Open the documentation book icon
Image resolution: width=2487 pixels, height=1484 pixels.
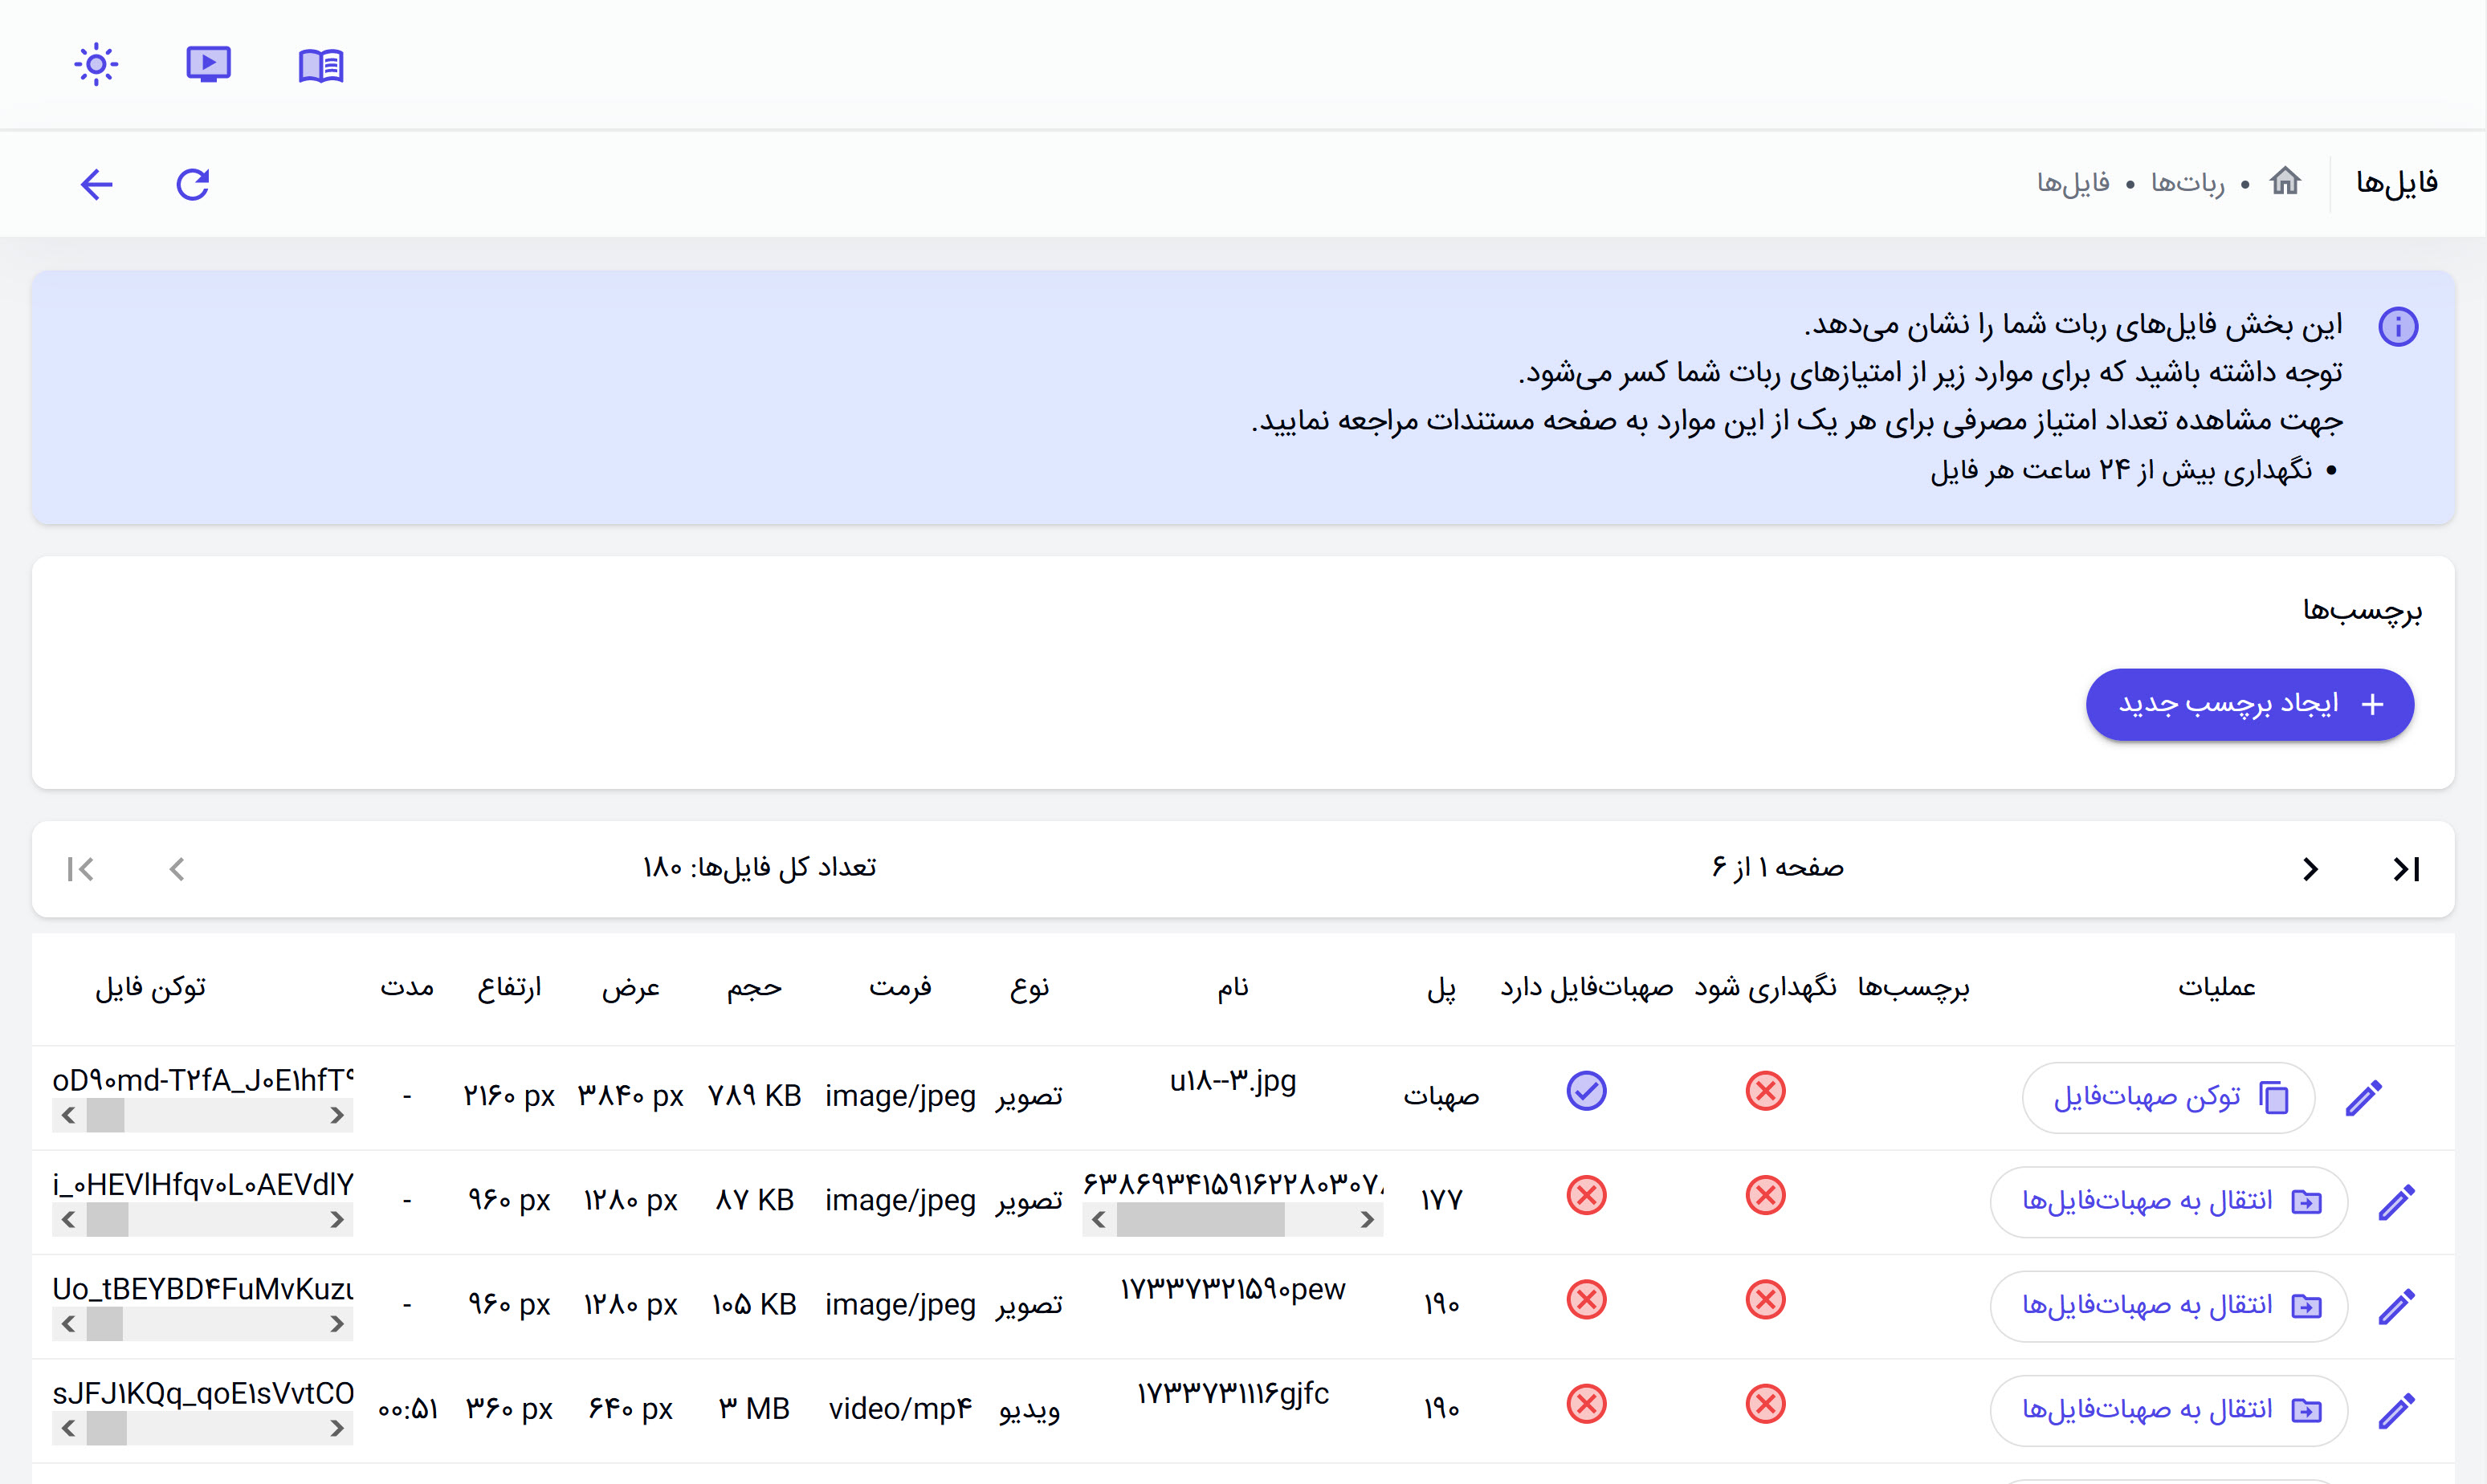[321, 66]
